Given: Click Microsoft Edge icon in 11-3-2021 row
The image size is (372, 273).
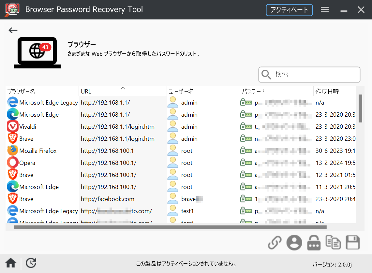Looking at the screenshot, I should pyautogui.click(x=13, y=187).
